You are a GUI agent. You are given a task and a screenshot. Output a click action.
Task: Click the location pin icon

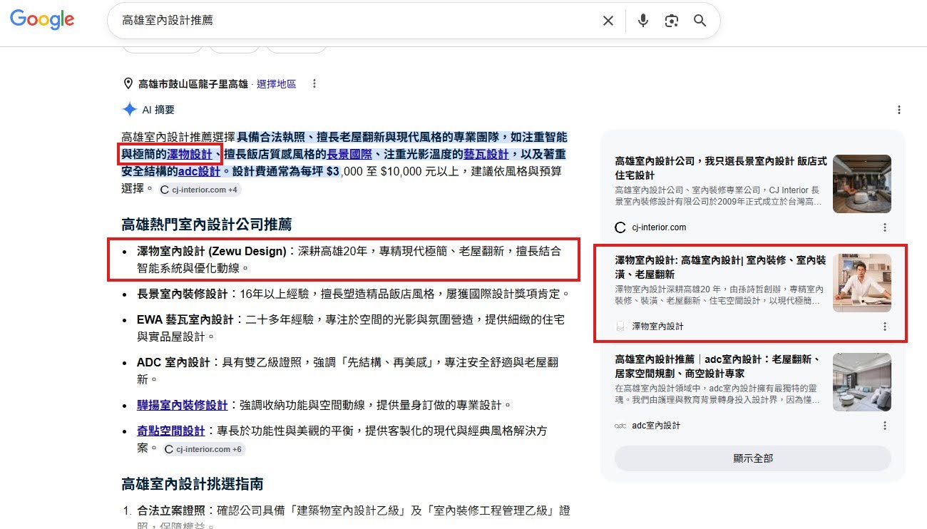[x=128, y=84]
